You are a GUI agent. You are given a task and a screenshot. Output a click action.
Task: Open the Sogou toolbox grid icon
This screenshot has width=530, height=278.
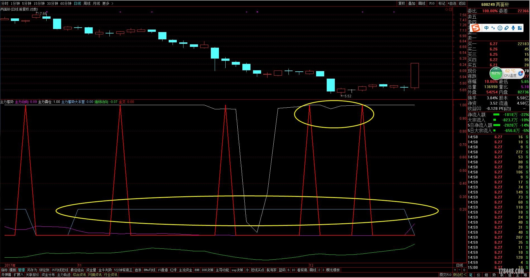click(520, 28)
